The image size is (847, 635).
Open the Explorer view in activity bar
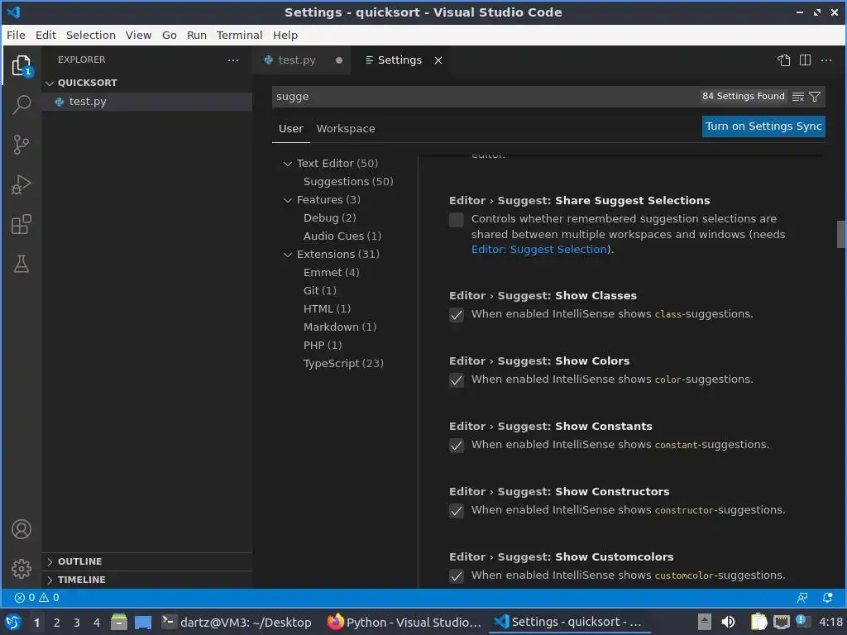(22, 66)
